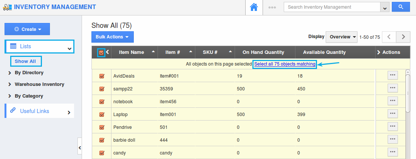Click item number 35359
This screenshot has height=159, width=416.
tap(166, 89)
